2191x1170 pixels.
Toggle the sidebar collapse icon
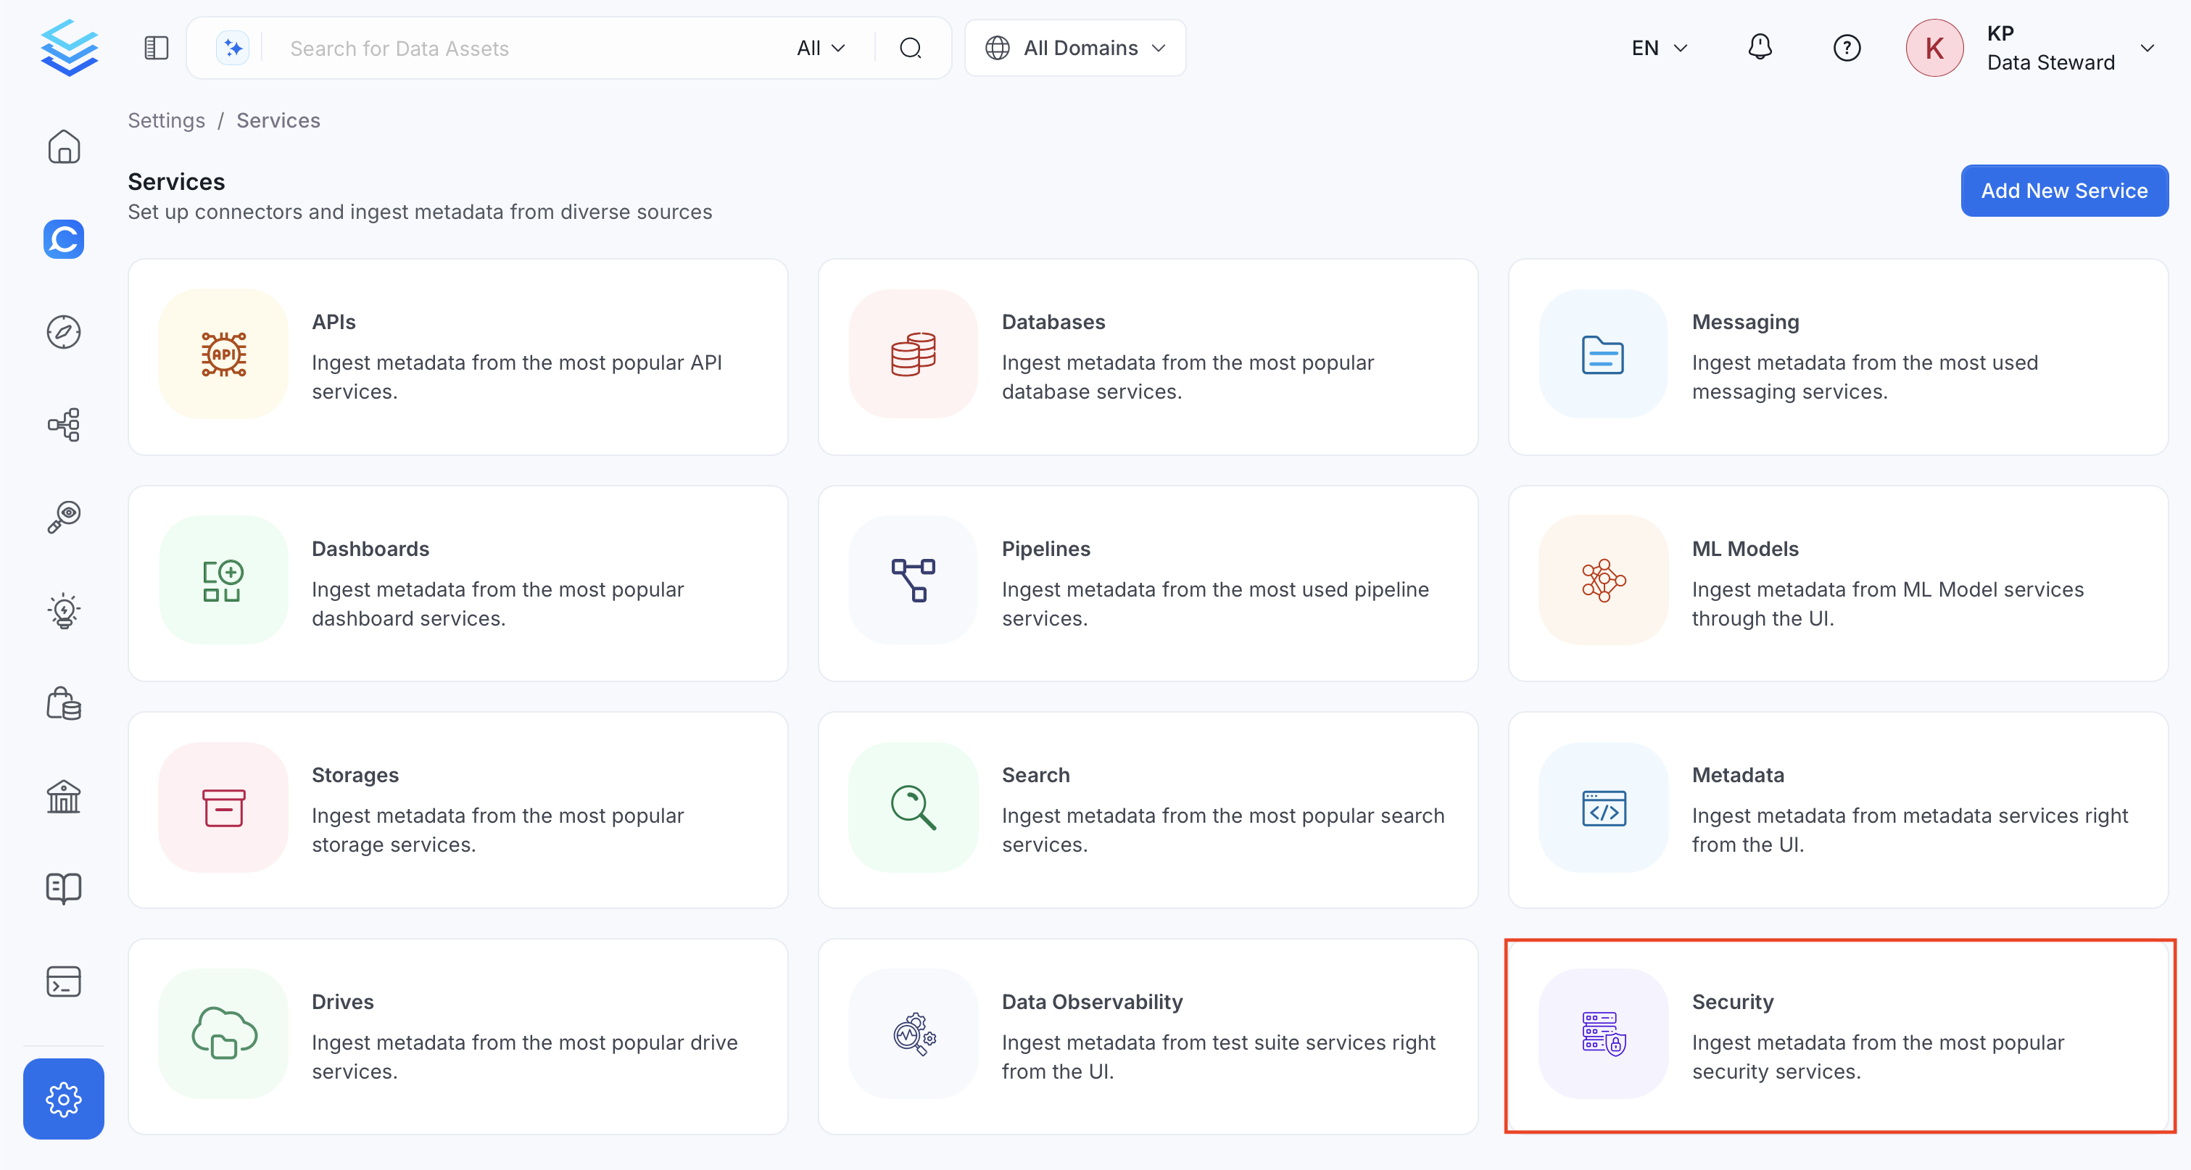pos(157,49)
